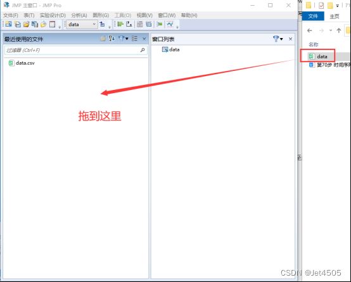This screenshot has height=282, width=351.
Task: Open the 表(T) menu
Action: tap(29, 15)
